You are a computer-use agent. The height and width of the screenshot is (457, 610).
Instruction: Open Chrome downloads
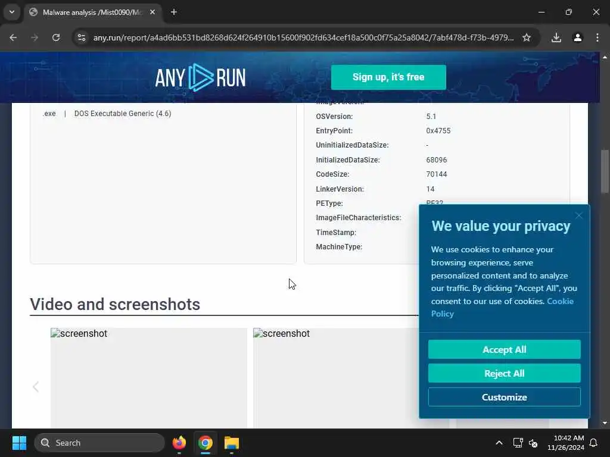[556, 37]
